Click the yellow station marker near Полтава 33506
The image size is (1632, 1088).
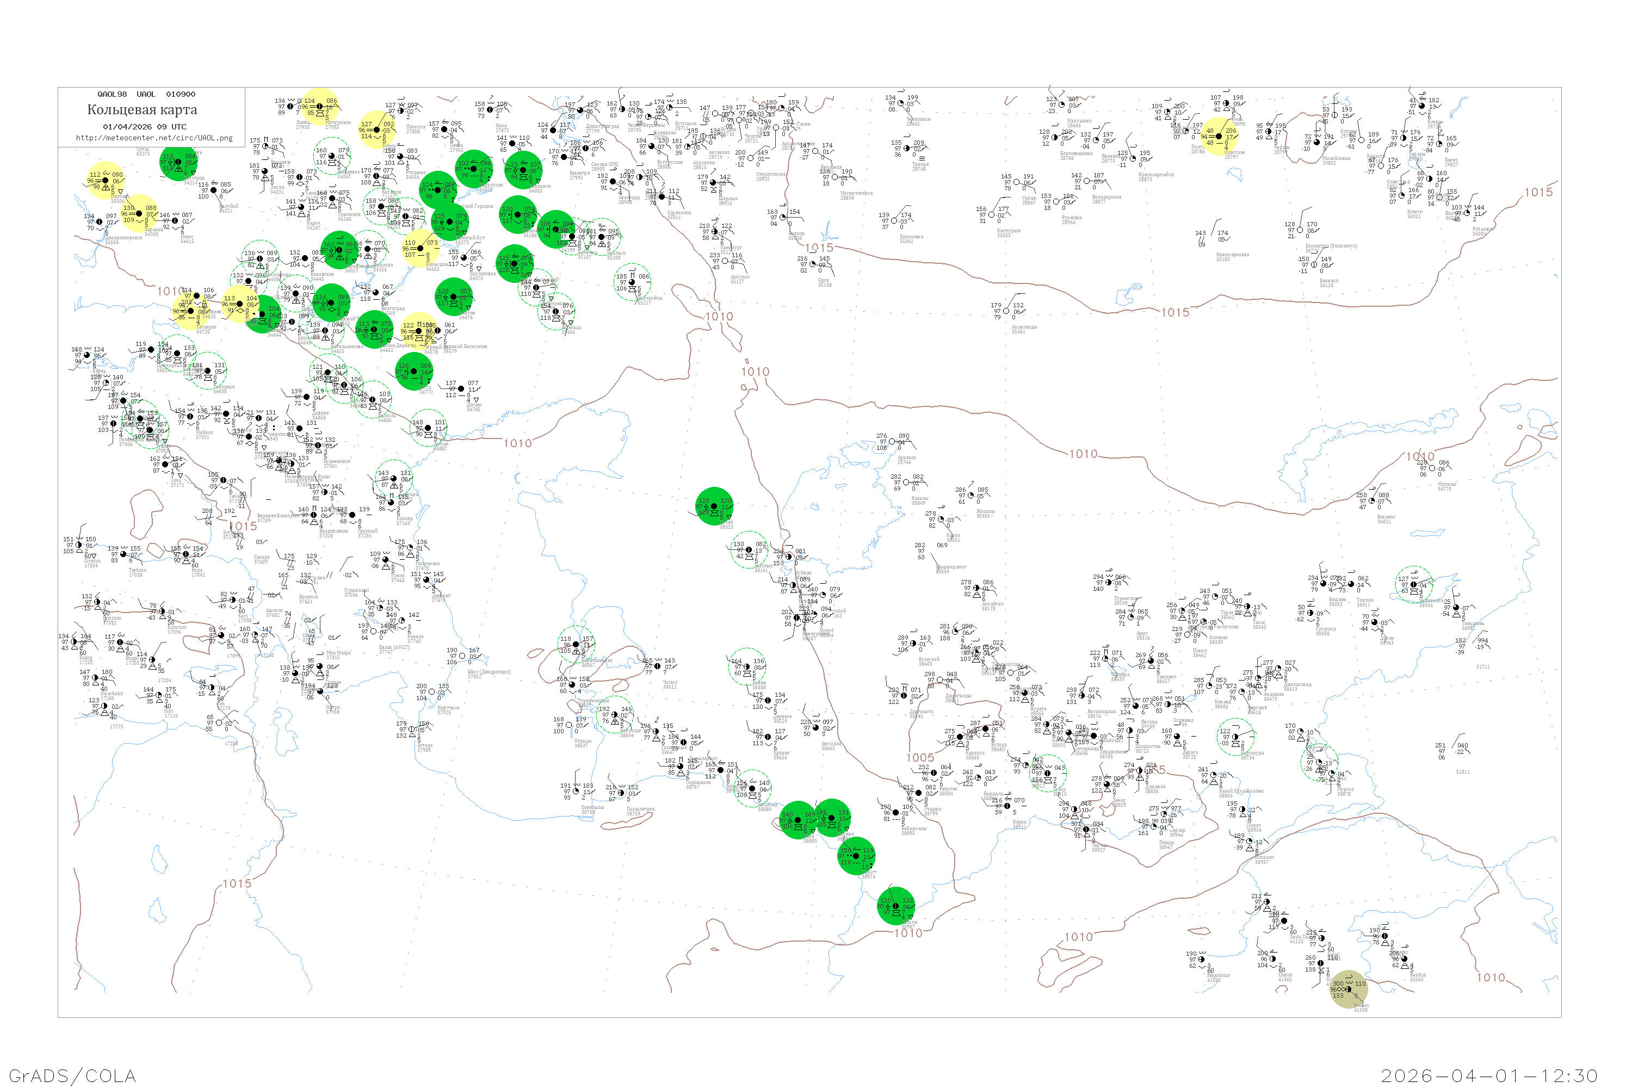click(106, 181)
